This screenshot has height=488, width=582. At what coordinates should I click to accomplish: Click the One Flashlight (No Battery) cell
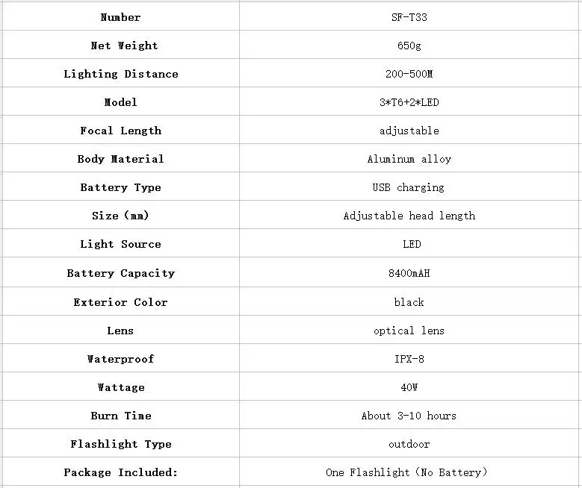pos(409,472)
